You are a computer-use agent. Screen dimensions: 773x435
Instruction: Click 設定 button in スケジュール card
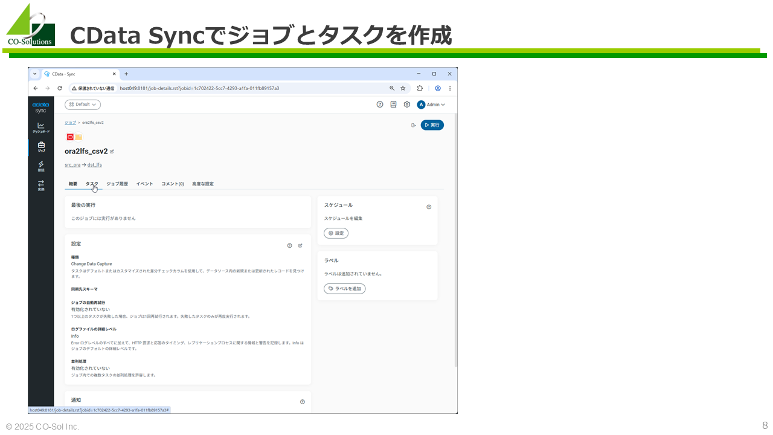(x=336, y=233)
